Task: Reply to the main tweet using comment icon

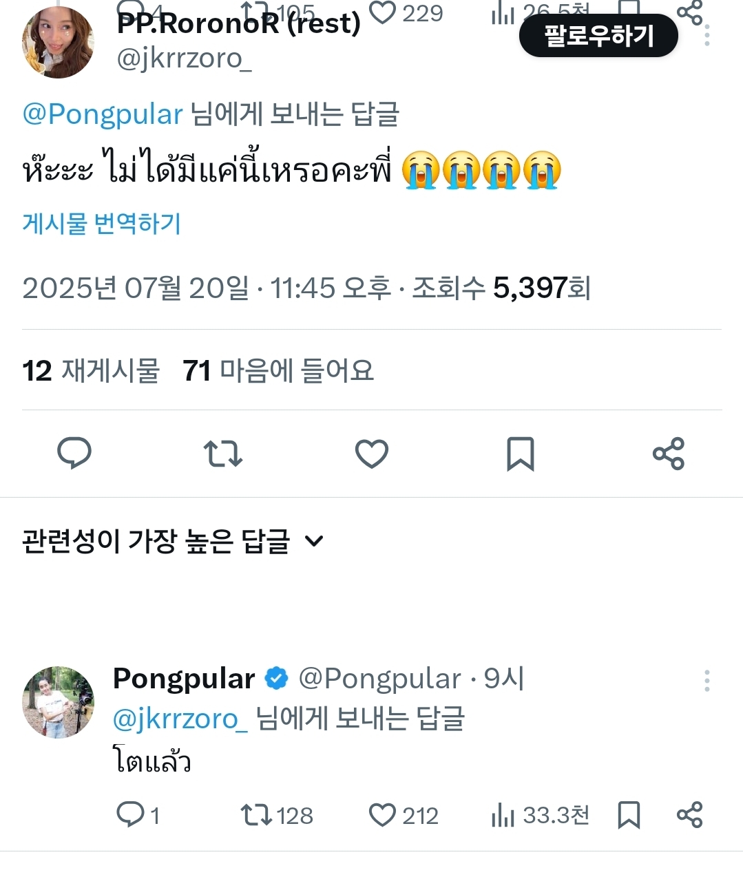Action: [x=74, y=453]
